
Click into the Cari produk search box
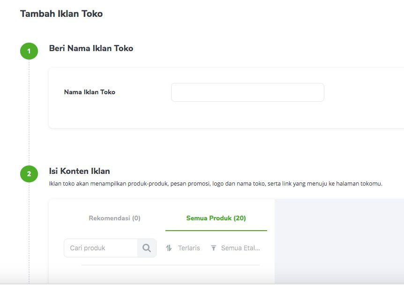point(101,248)
